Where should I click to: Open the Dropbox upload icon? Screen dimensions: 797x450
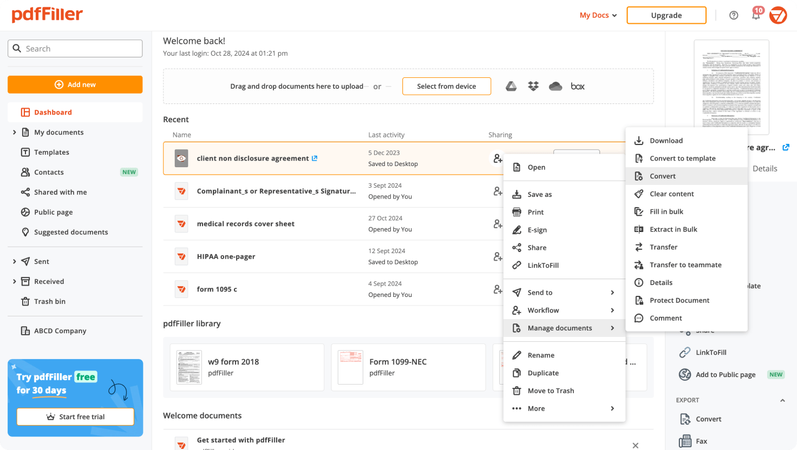[x=533, y=85]
